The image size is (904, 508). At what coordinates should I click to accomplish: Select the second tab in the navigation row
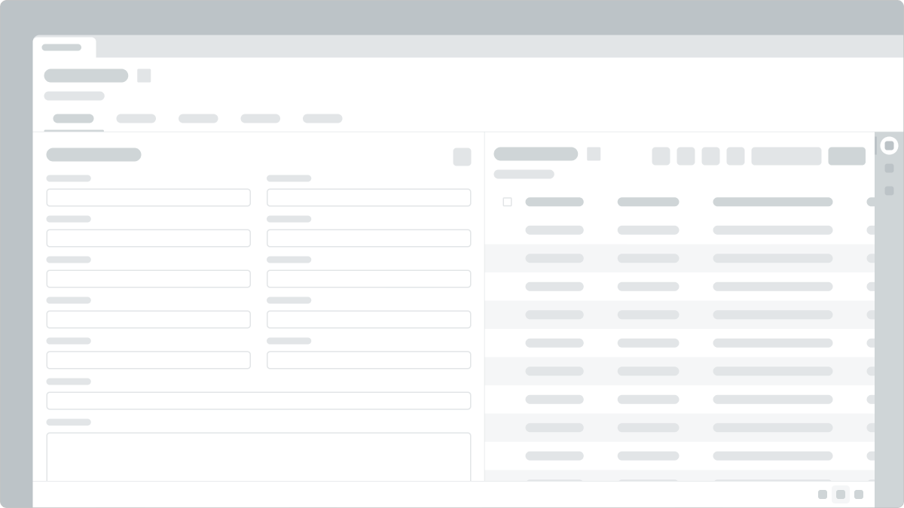(x=136, y=118)
